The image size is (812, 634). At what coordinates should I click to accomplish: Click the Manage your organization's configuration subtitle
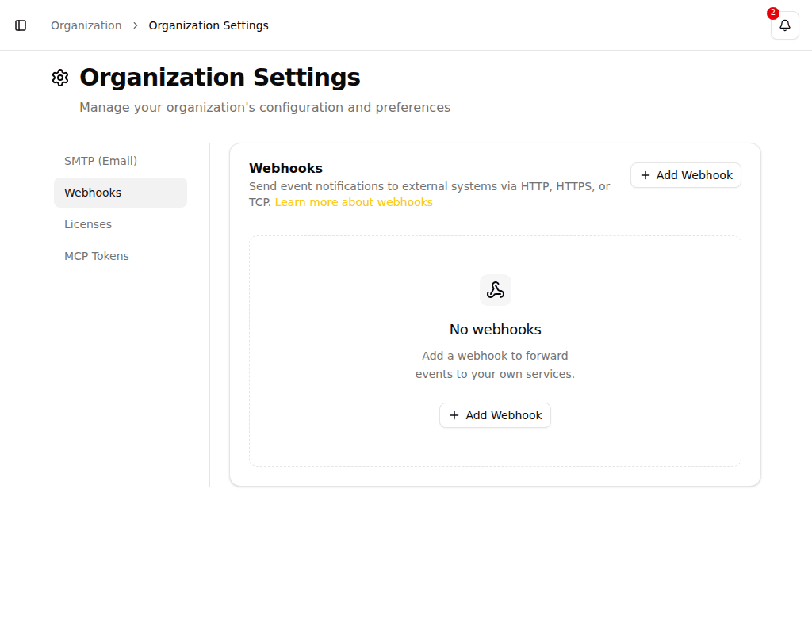coord(265,107)
